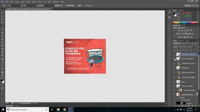Expand the DSC group layer arrow

point(177,90)
